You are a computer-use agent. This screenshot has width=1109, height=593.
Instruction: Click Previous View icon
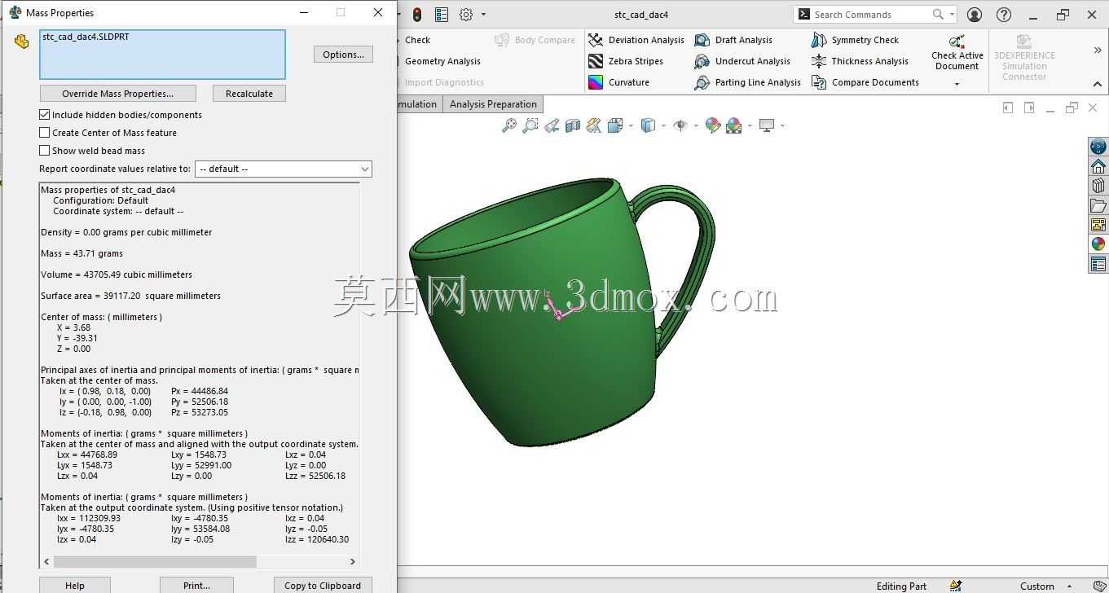point(552,125)
